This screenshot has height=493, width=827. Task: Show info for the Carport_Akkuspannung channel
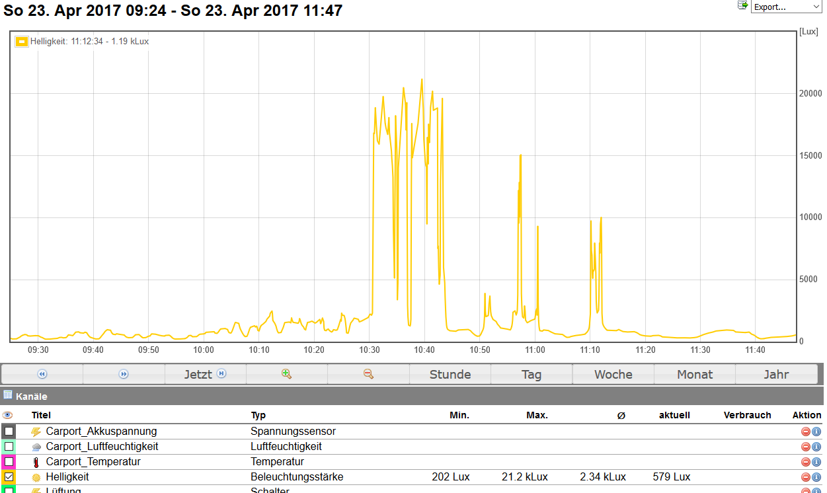[x=816, y=432]
